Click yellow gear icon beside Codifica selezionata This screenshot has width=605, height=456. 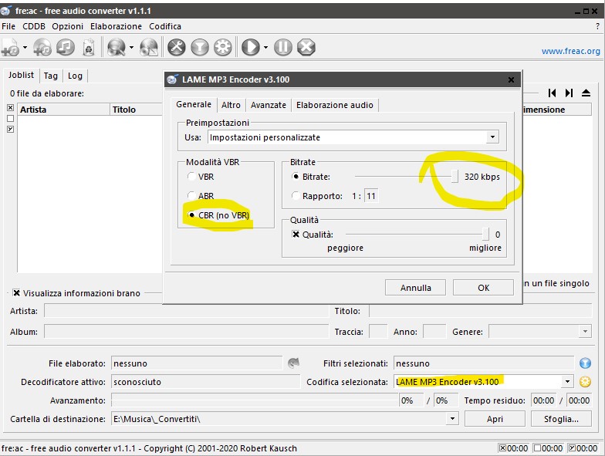coord(585,382)
